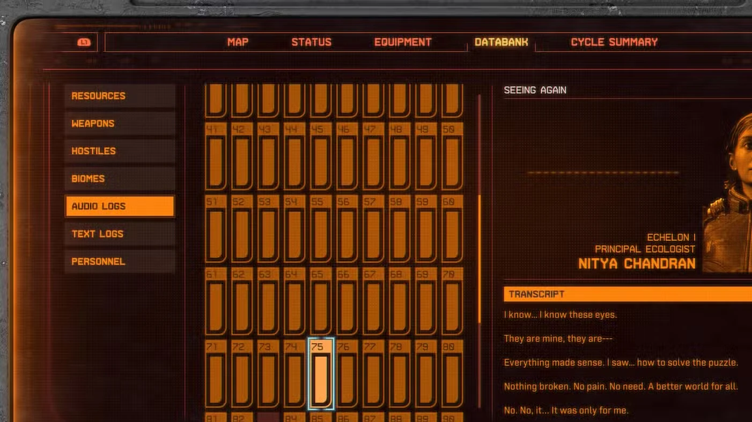Select audio log 56

(x=347, y=229)
